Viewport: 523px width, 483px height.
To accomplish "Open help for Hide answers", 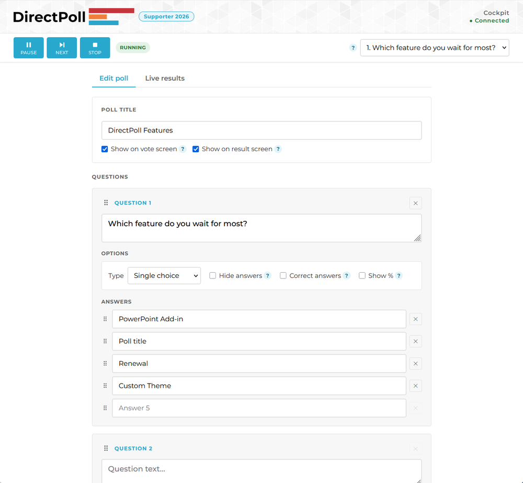I will (267, 276).
